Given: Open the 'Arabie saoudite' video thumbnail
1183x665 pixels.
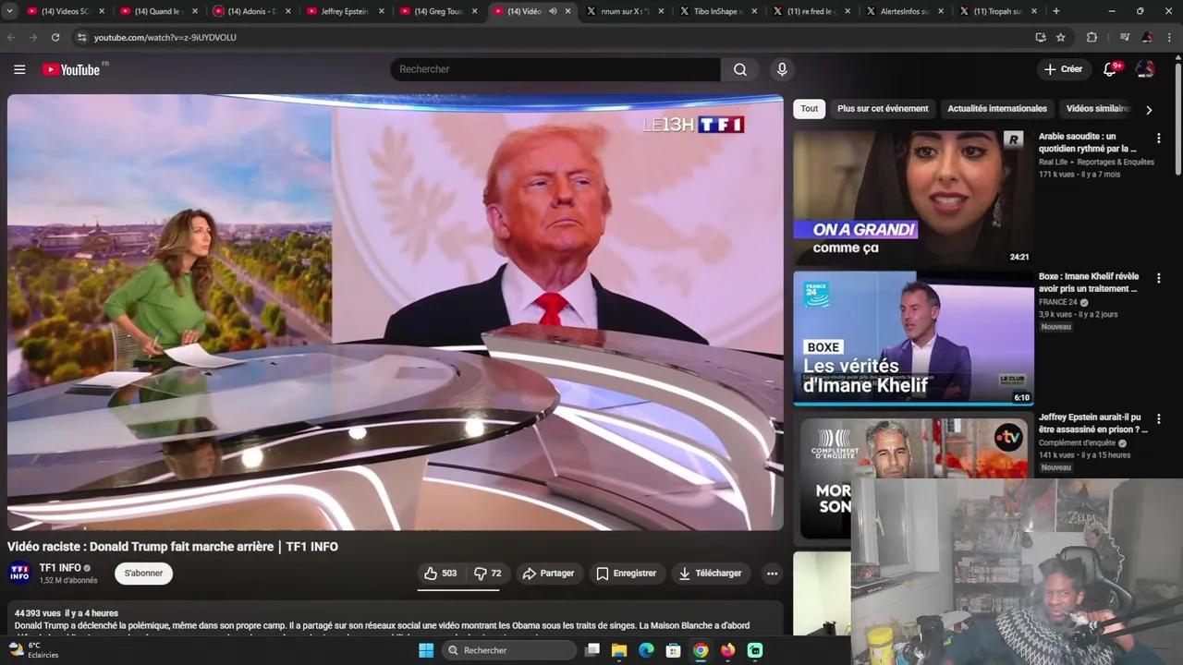Looking at the screenshot, I should coord(913,197).
